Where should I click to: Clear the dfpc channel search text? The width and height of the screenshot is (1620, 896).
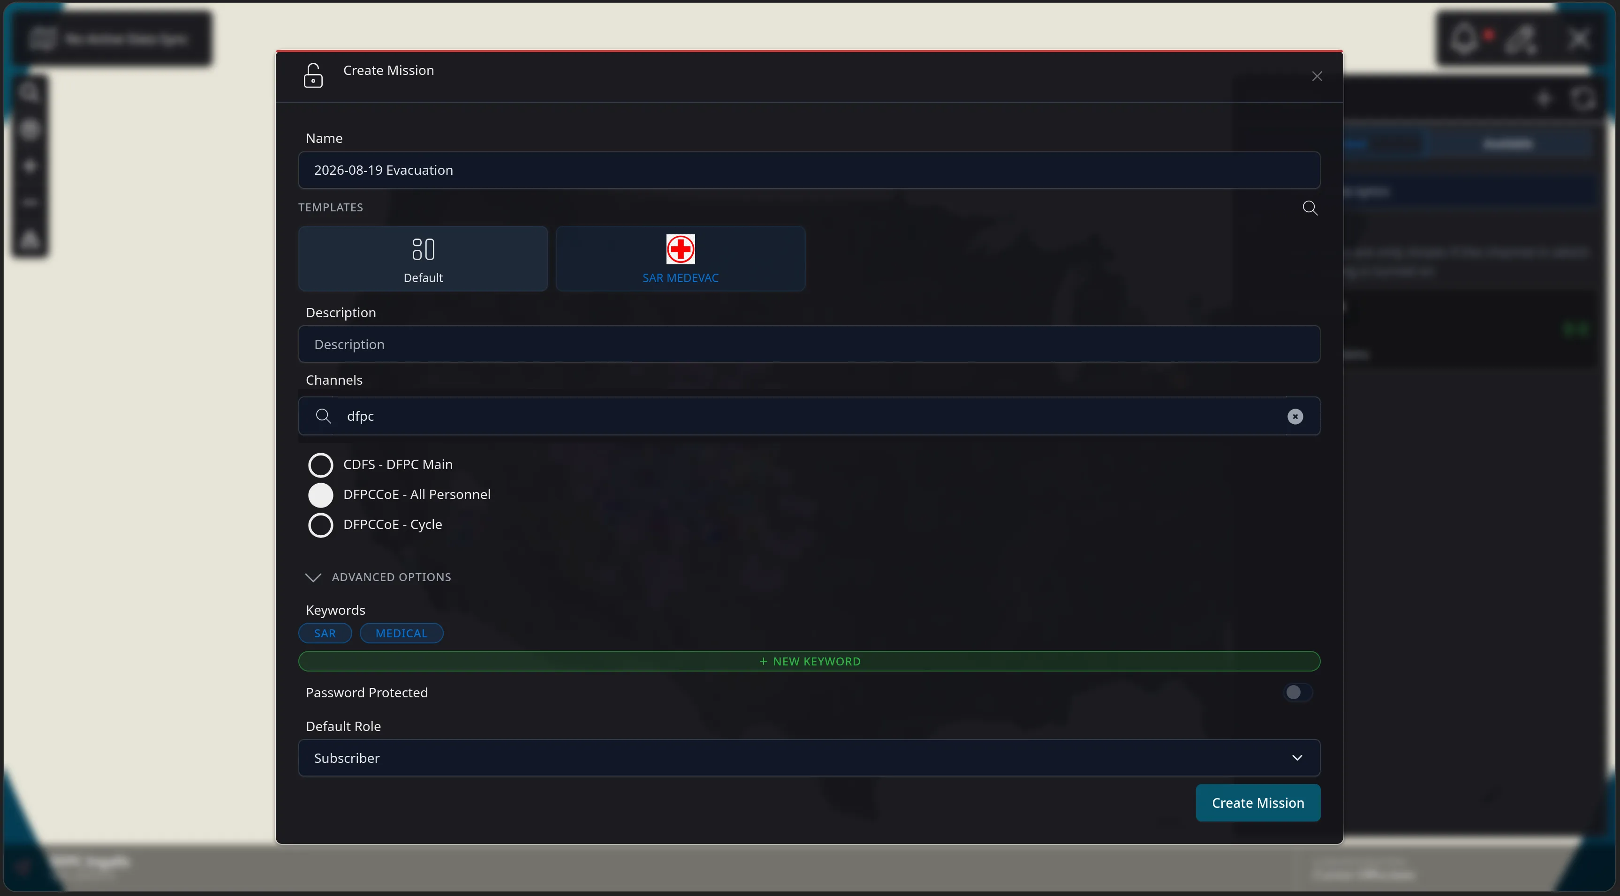1295,417
